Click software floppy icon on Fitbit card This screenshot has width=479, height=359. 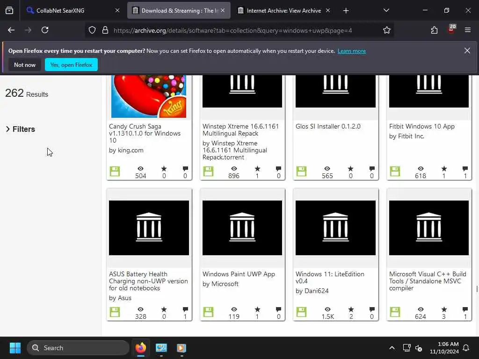[x=395, y=171]
